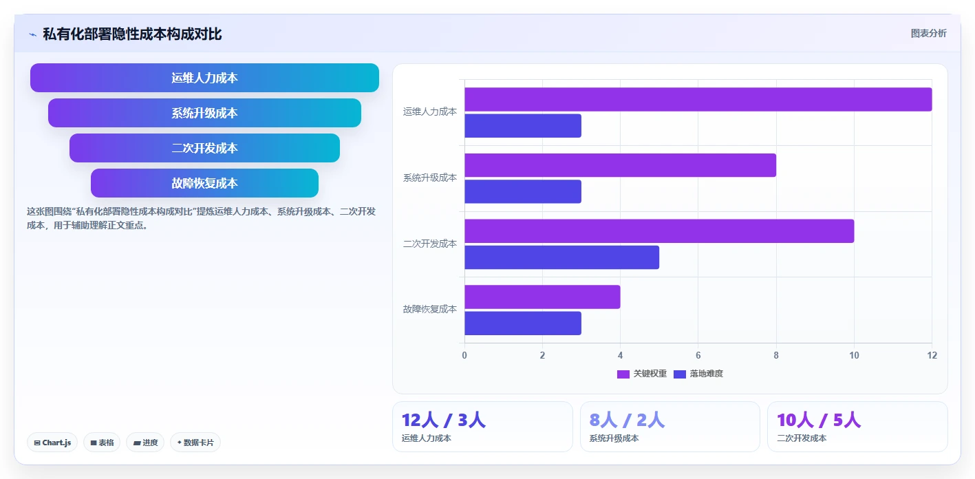Open the 10人 / 5人 data card

(857, 427)
